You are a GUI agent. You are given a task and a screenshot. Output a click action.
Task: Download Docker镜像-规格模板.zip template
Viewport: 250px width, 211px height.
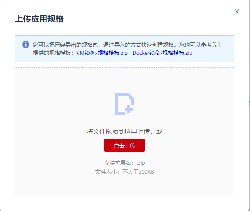[162, 53]
